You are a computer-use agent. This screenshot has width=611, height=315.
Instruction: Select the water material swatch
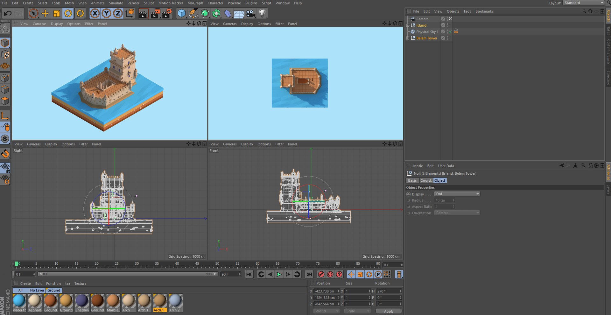pos(19,303)
